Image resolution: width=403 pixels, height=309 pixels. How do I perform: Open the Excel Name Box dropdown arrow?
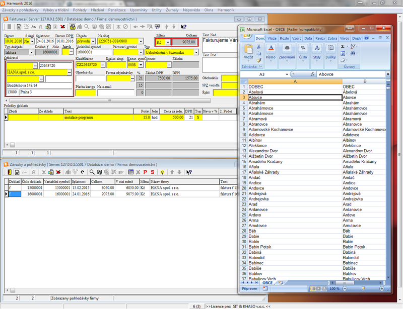pyautogui.click(x=287, y=74)
